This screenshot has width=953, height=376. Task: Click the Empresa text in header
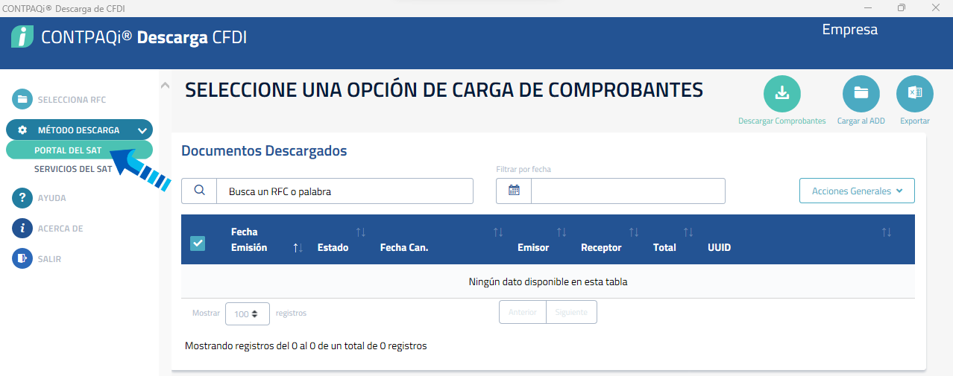click(850, 30)
